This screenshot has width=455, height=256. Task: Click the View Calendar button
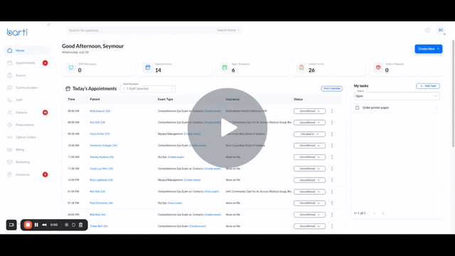(x=332, y=88)
